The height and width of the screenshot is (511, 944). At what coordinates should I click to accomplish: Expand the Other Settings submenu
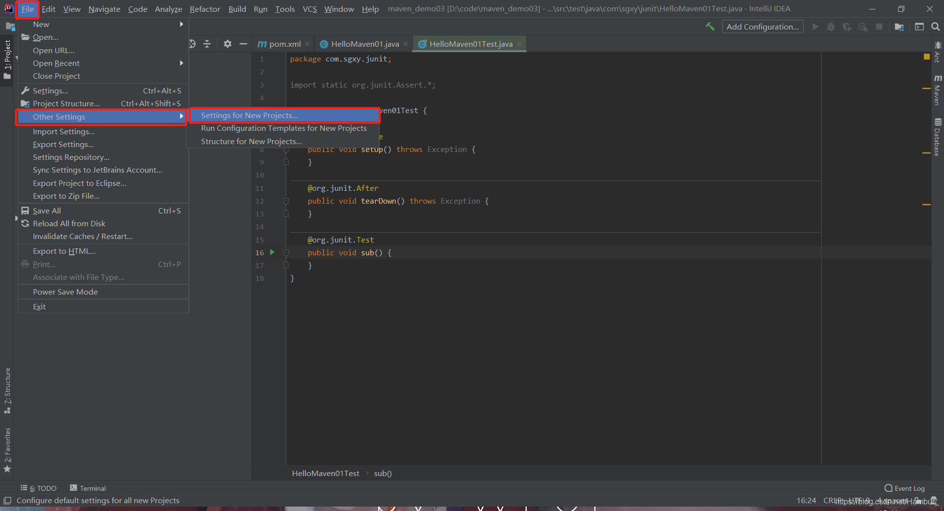click(x=101, y=117)
